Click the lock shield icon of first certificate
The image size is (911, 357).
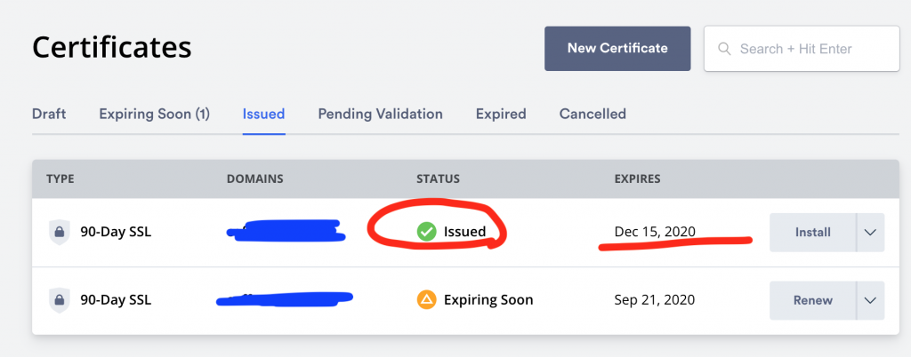59,233
